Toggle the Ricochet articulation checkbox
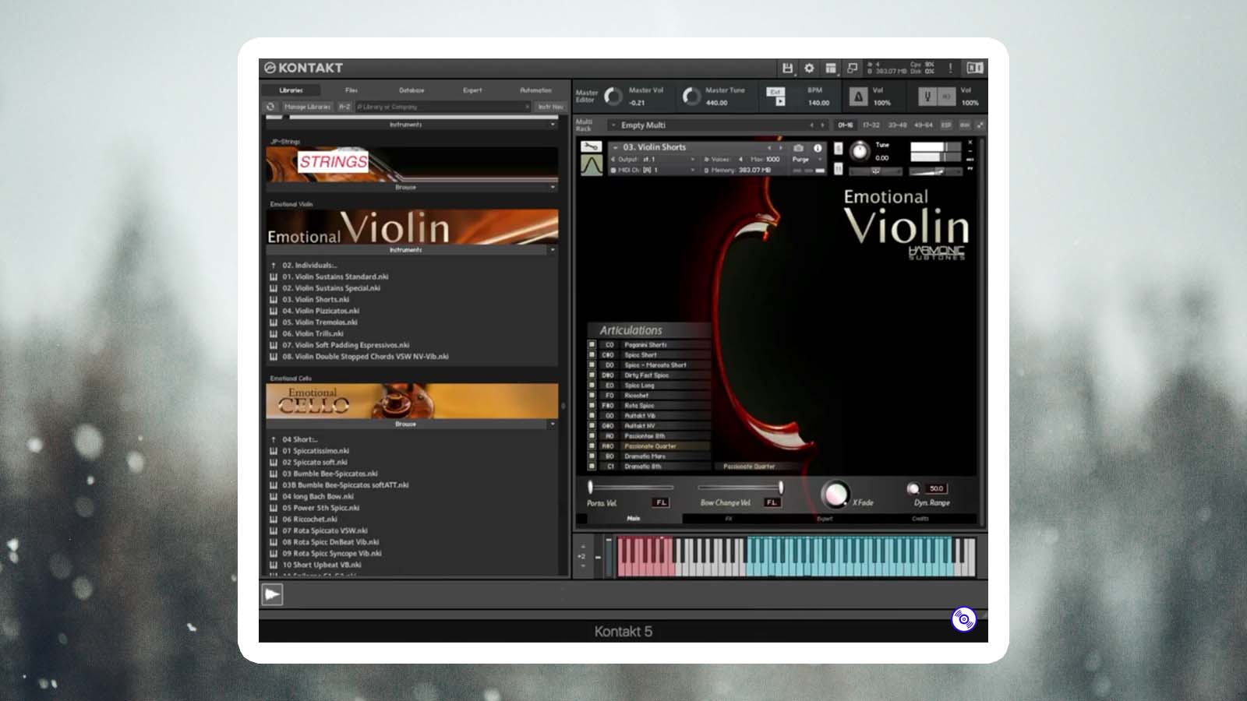Image resolution: width=1247 pixels, height=701 pixels. (592, 395)
